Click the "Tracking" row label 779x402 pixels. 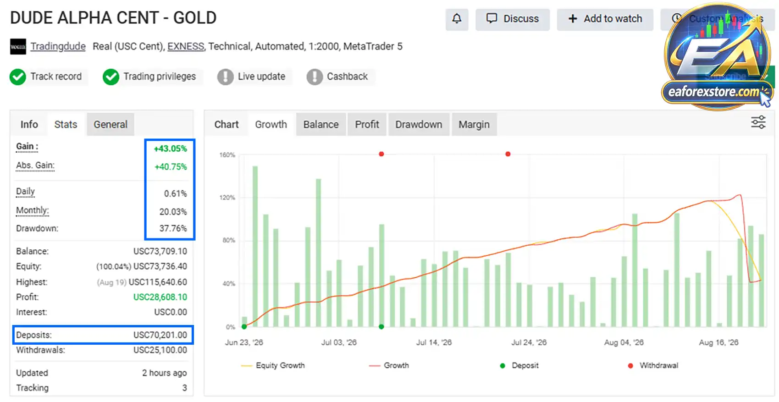(x=32, y=388)
